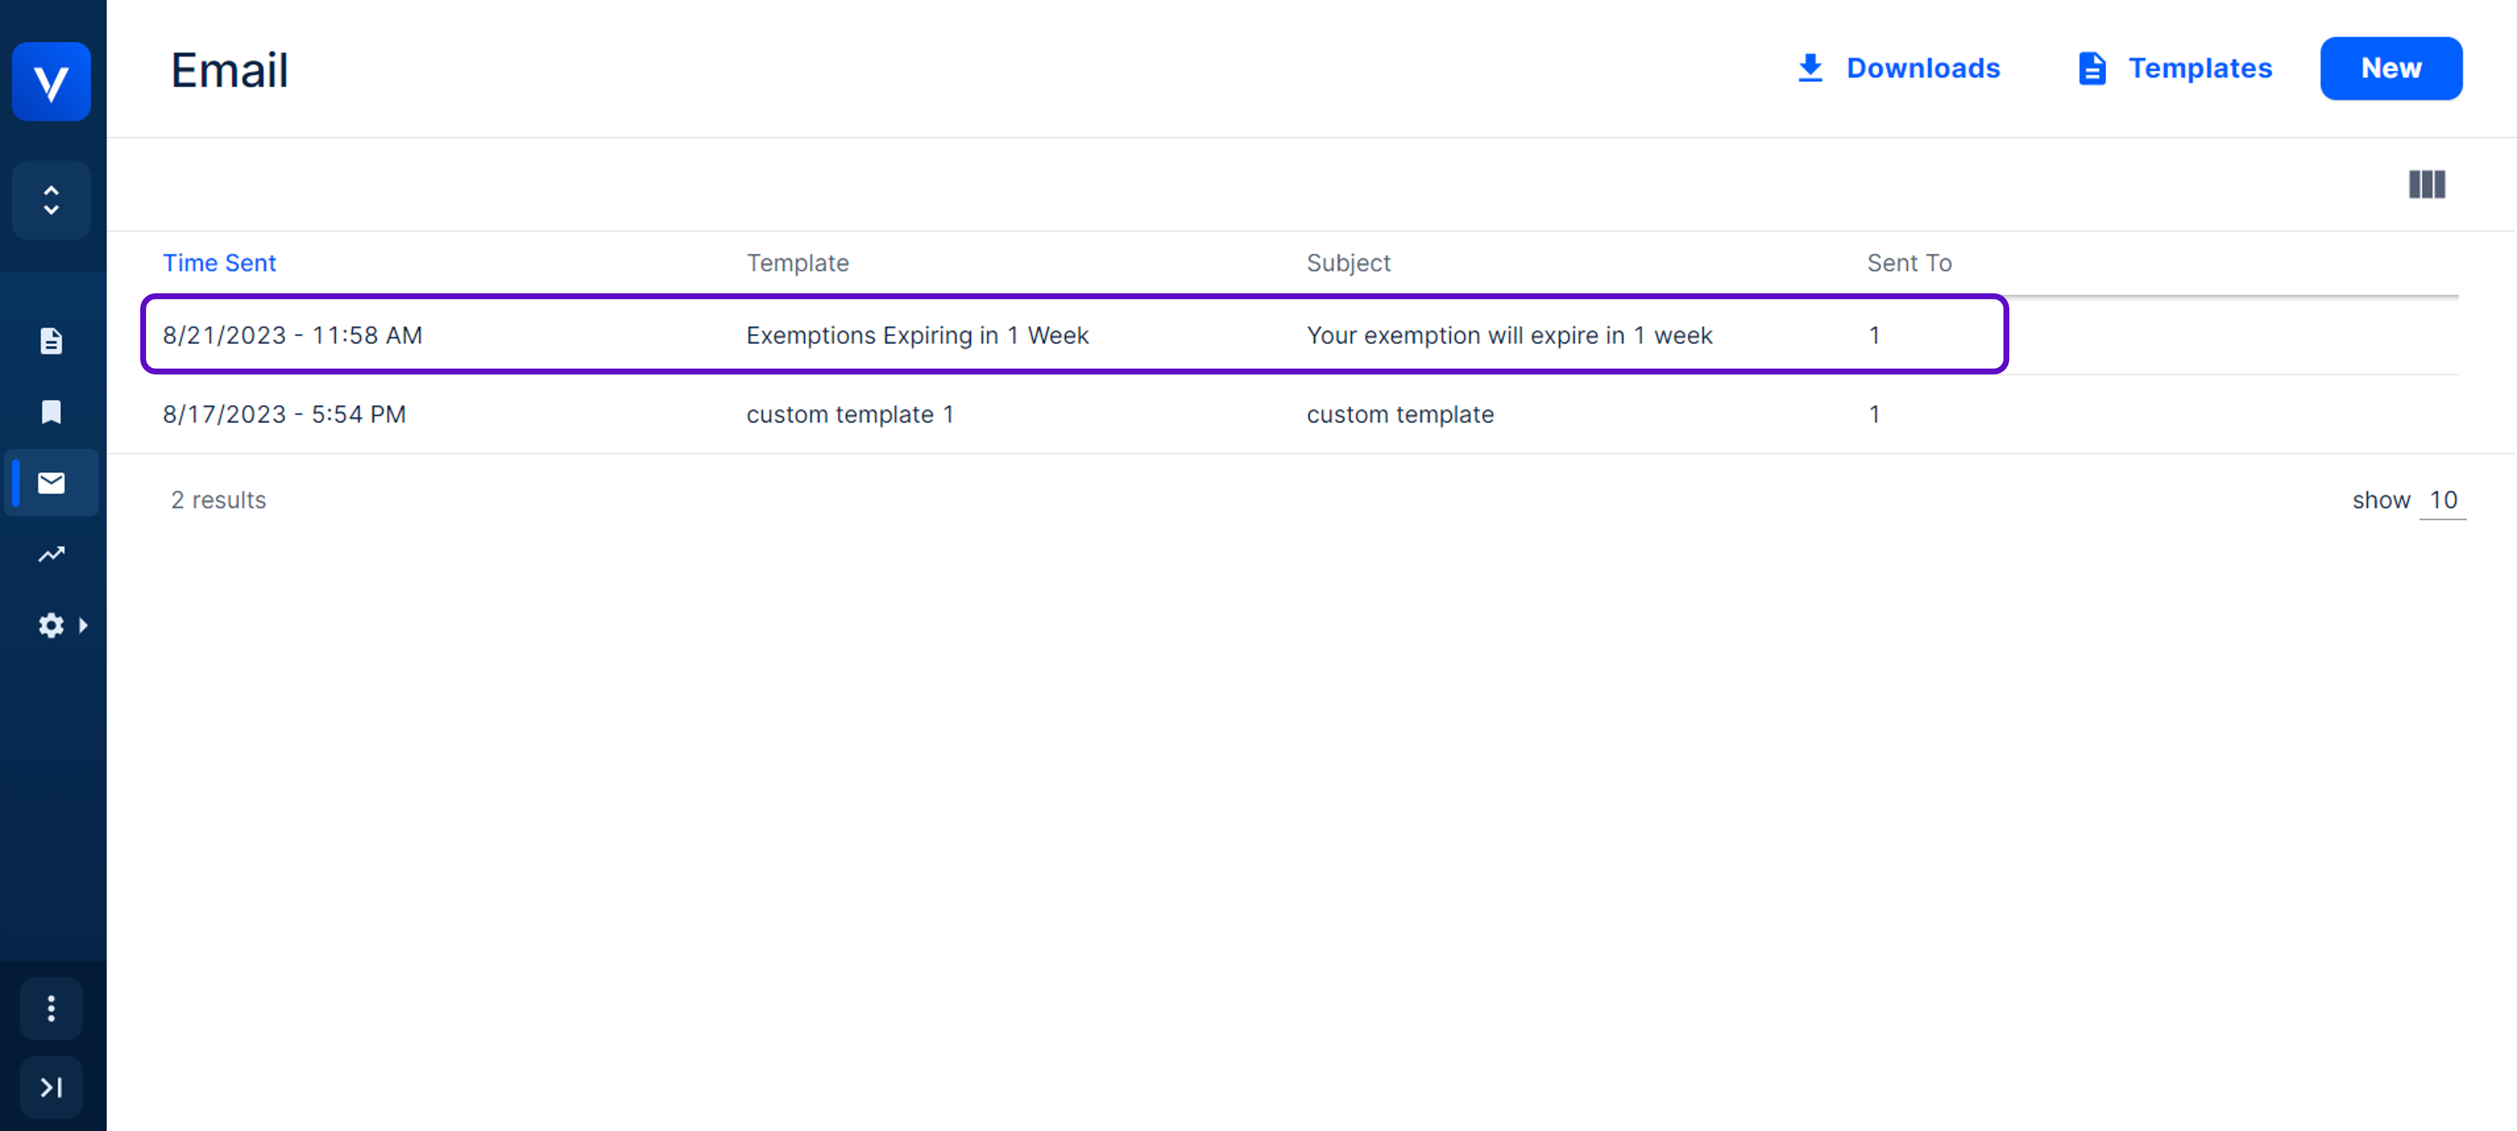Screen dimensions: 2517x1131
Task: Select the Email envelope sidebar icon
Action: [51, 483]
